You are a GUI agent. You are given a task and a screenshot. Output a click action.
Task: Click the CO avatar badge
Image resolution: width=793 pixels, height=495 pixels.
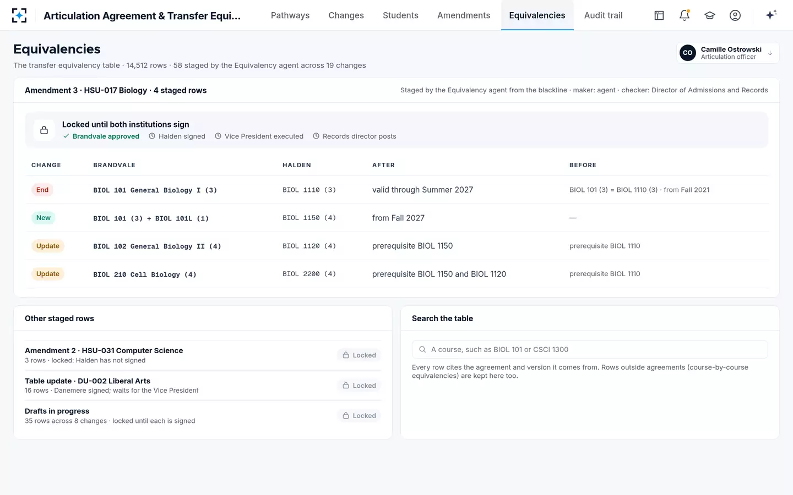pos(688,53)
